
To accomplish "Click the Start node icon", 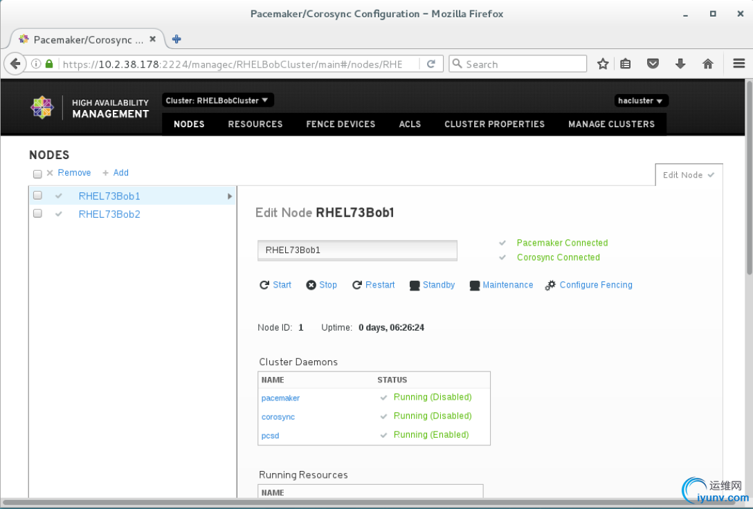I will [x=264, y=285].
